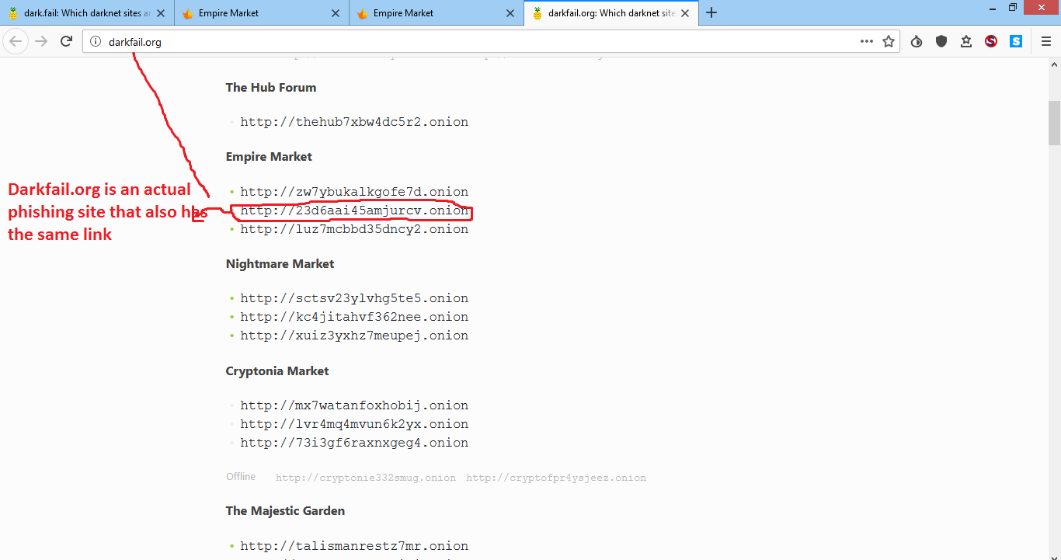The width and height of the screenshot is (1061, 560).
Task: Open xuiz3yxhz7meupej.onion link
Action: 354,336
